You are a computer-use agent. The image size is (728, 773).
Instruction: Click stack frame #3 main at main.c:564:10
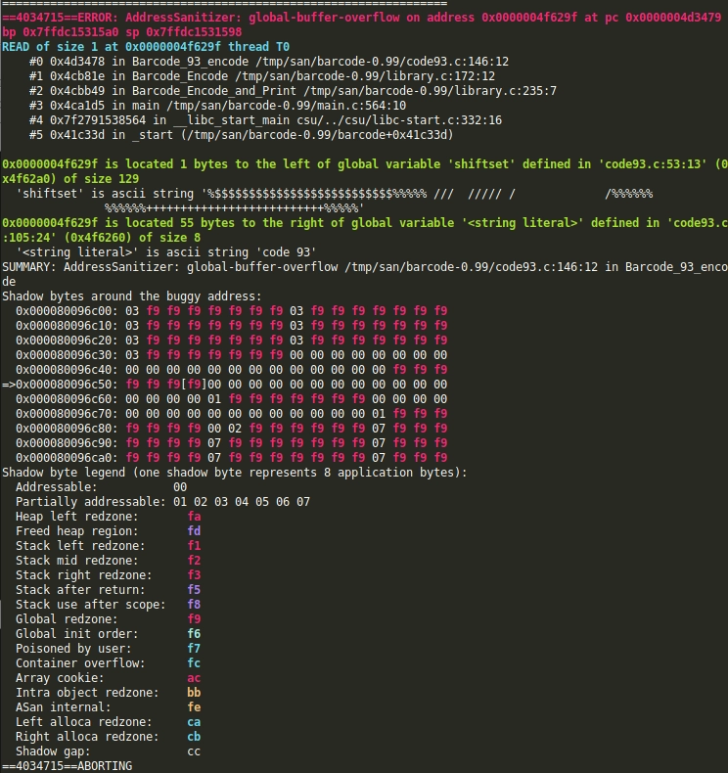coord(218,106)
